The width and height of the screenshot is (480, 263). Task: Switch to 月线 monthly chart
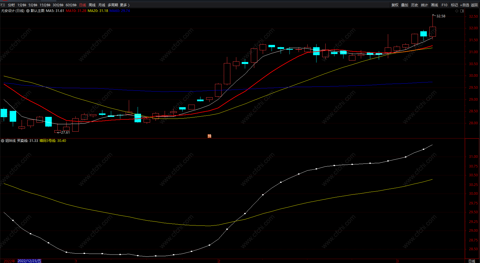pyautogui.click(x=102, y=5)
